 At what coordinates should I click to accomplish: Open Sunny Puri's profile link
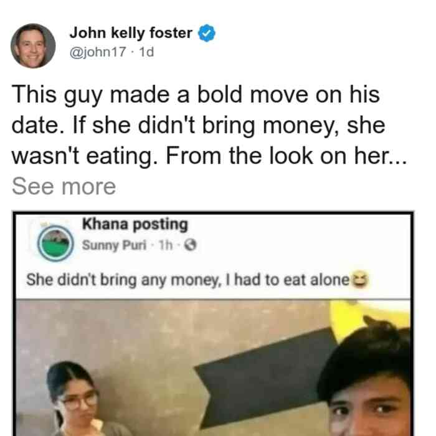(x=114, y=245)
